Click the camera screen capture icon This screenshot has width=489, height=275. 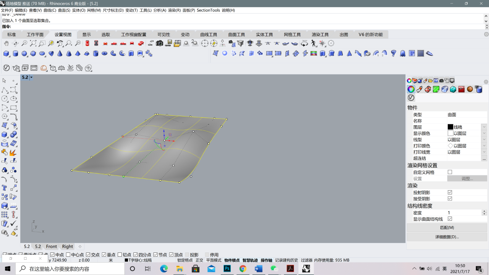tap(160, 44)
